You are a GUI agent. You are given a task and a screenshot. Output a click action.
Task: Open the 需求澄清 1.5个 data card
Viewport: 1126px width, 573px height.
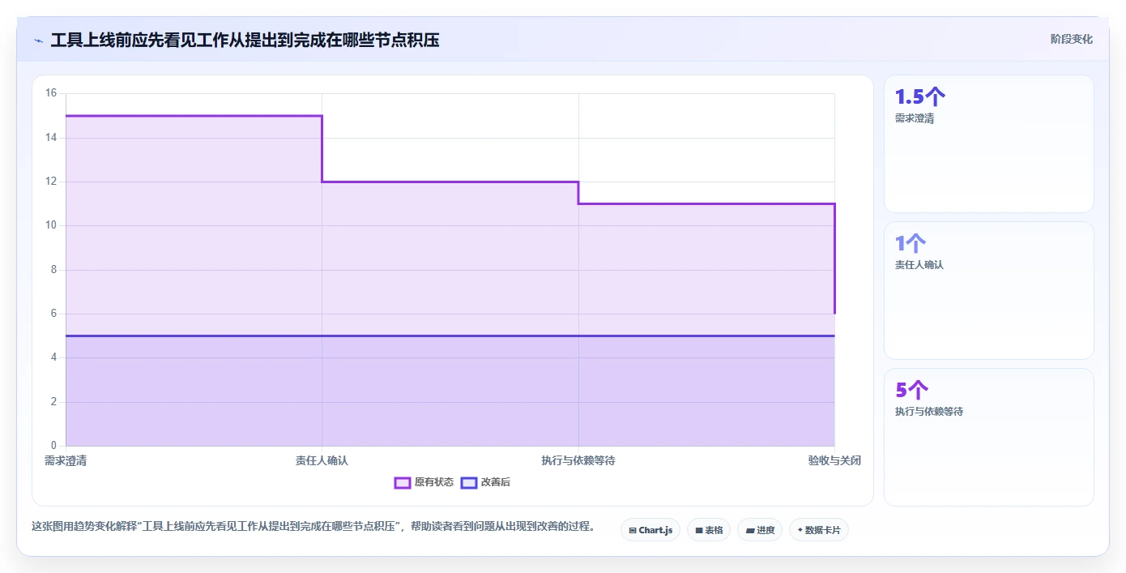(x=988, y=143)
